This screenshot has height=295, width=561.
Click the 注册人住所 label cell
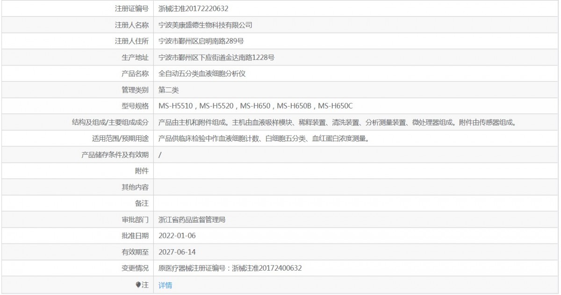tap(77, 41)
